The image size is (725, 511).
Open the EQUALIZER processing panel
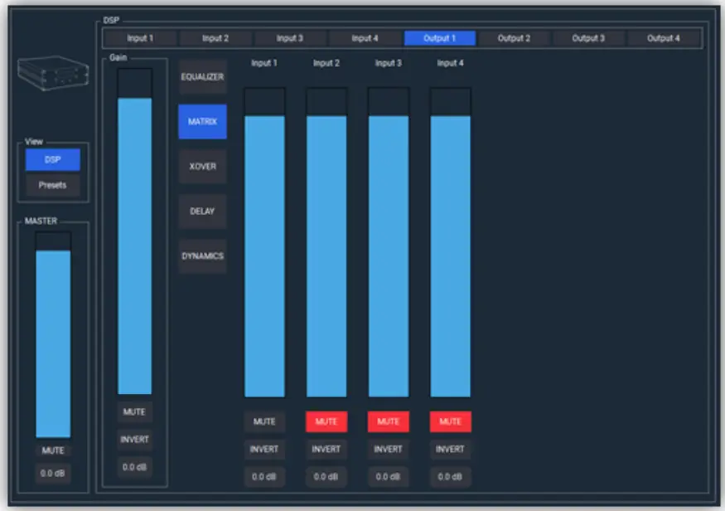[x=201, y=77]
